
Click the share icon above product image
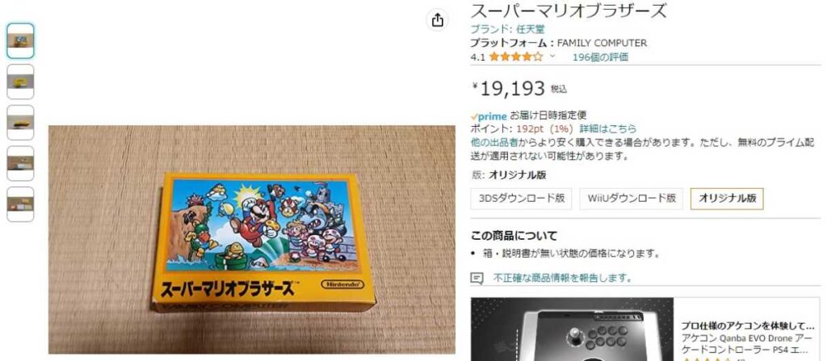(437, 20)
